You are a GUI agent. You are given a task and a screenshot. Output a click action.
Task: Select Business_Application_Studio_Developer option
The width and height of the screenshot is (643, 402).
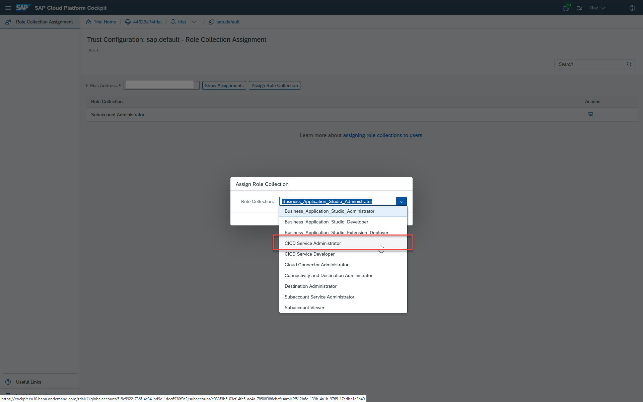[343, 222]
